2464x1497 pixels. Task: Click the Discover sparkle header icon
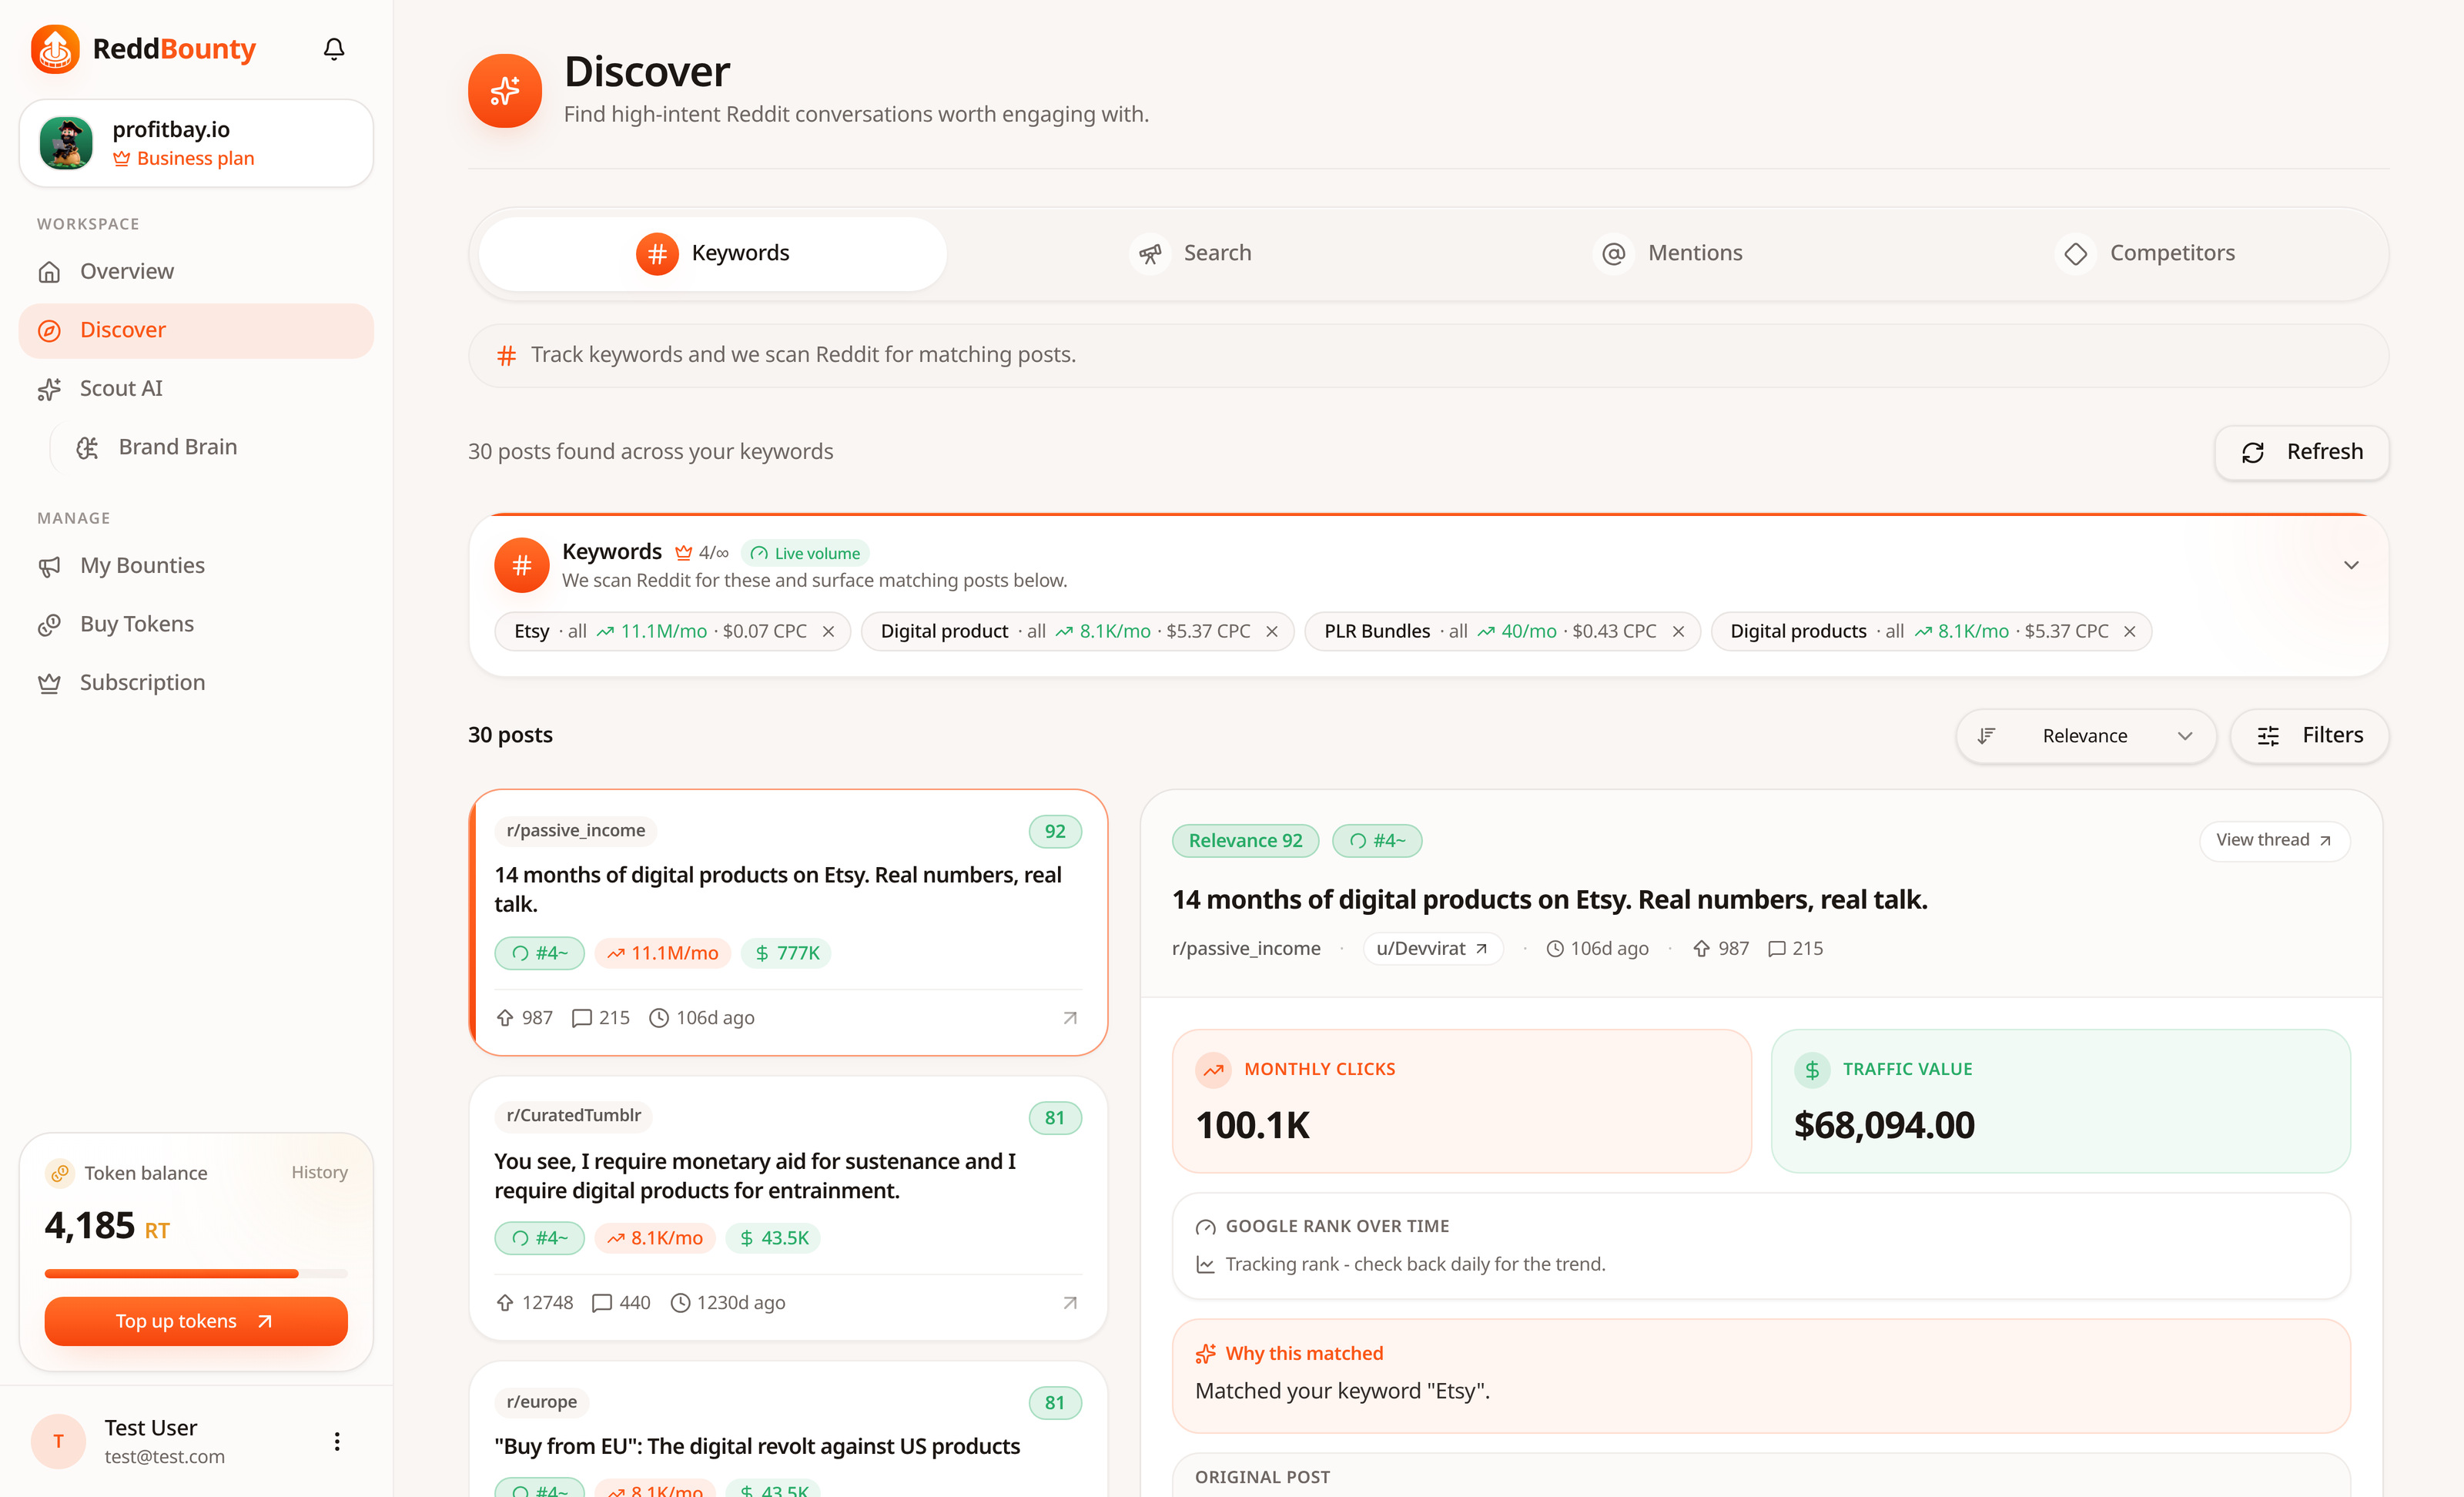pos(504,91)
